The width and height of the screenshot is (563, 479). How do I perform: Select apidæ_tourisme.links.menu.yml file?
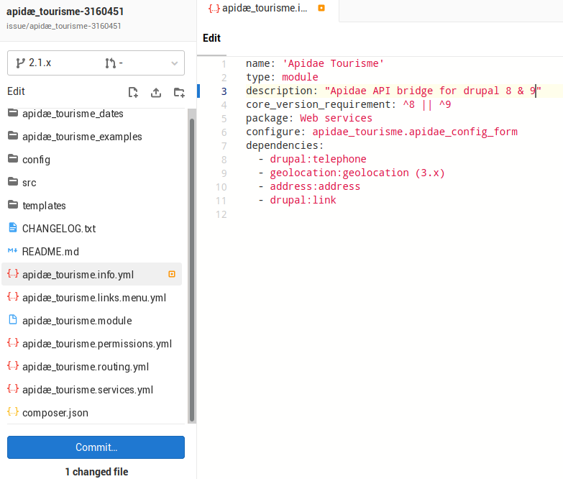point(93,298)
